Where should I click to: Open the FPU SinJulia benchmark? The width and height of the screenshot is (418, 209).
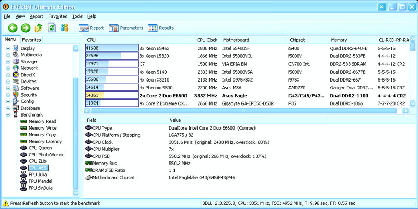(x=41, y=188)
